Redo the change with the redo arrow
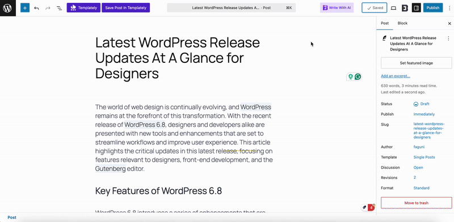 48,8
